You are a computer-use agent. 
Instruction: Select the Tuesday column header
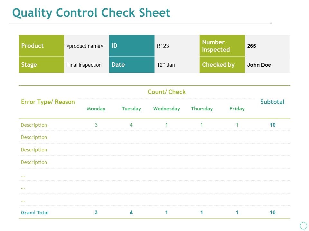[x=131, y=109]
